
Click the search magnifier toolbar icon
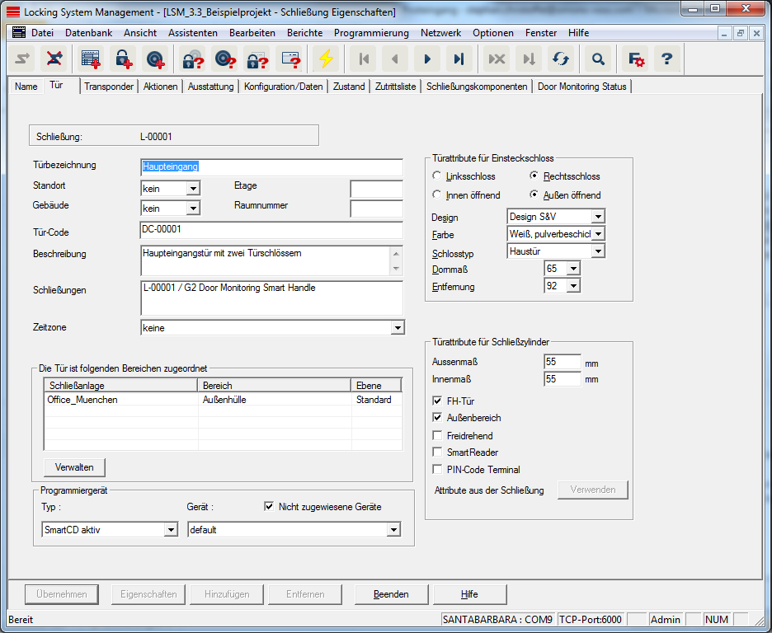tap(598, 59)
